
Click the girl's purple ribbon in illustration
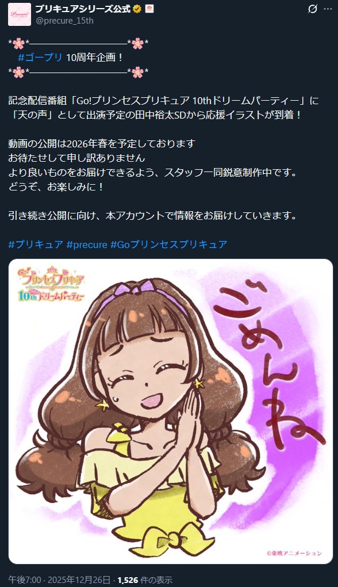[133, 287]
